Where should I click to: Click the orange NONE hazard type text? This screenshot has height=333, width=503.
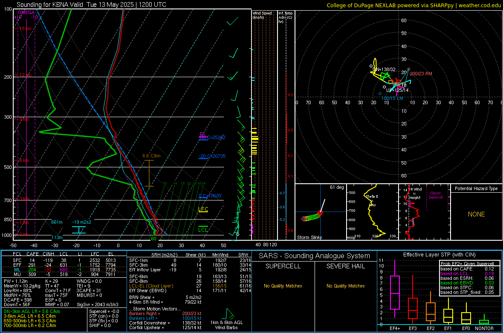(x=477, y=214)
